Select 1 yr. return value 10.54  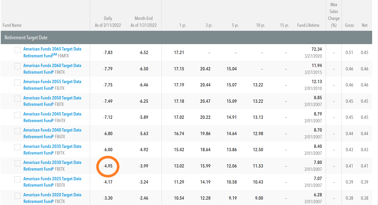(179, 198)
